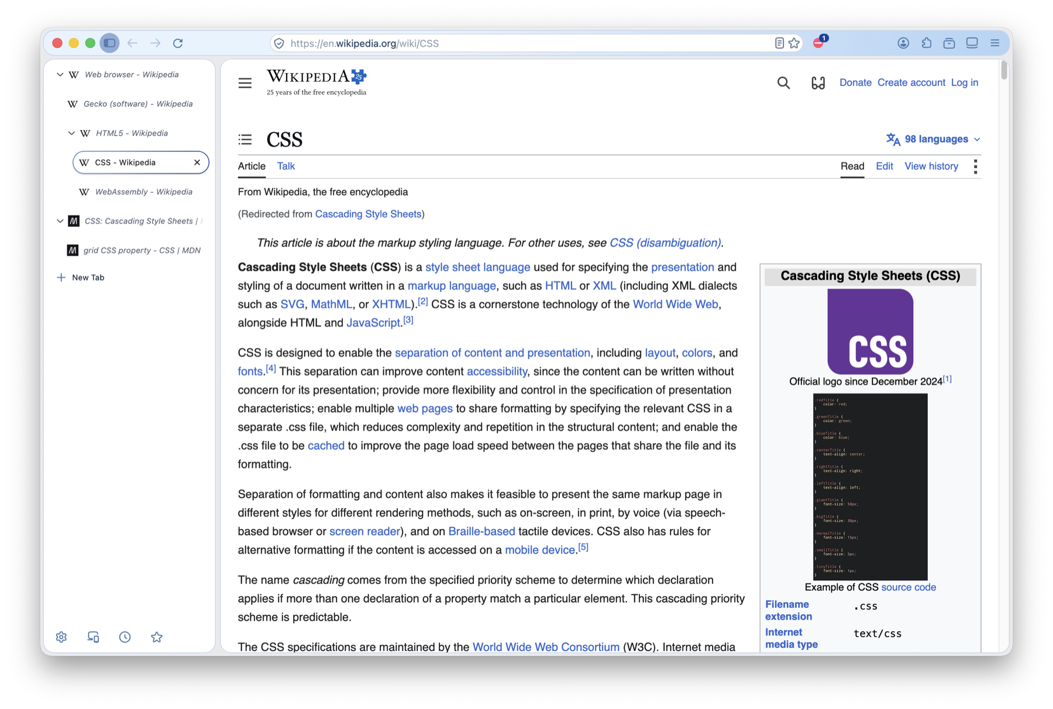
Task: Open the accessibility link
Action: click(497, 371)
